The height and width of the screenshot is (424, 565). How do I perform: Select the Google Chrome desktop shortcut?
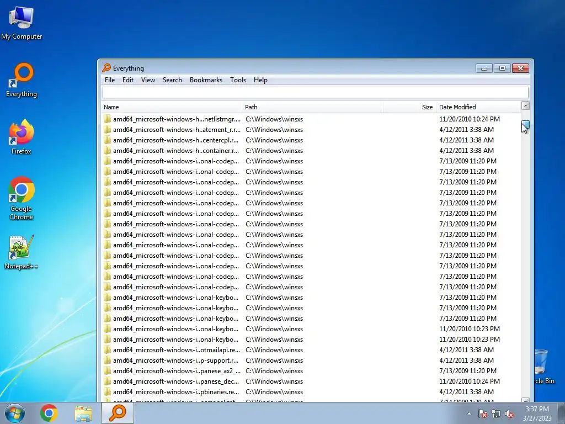[22, 198]
